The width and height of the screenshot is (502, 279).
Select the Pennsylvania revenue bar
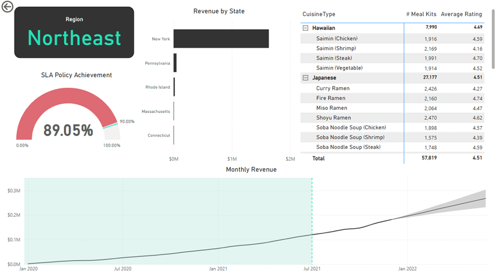point(175,63)
